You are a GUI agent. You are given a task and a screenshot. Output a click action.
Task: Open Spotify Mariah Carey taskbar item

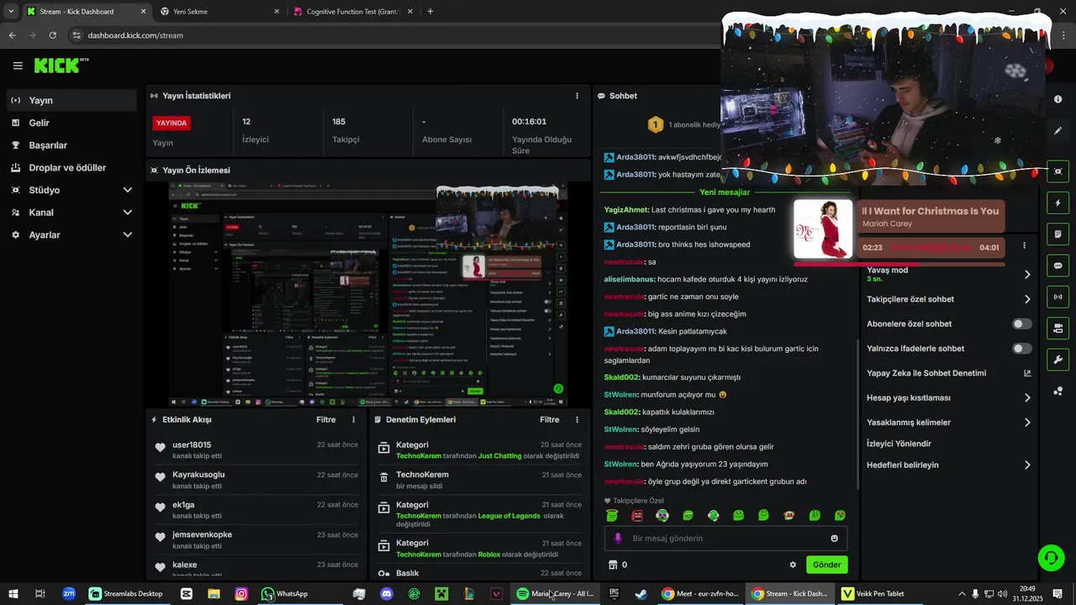click(556, 594)
